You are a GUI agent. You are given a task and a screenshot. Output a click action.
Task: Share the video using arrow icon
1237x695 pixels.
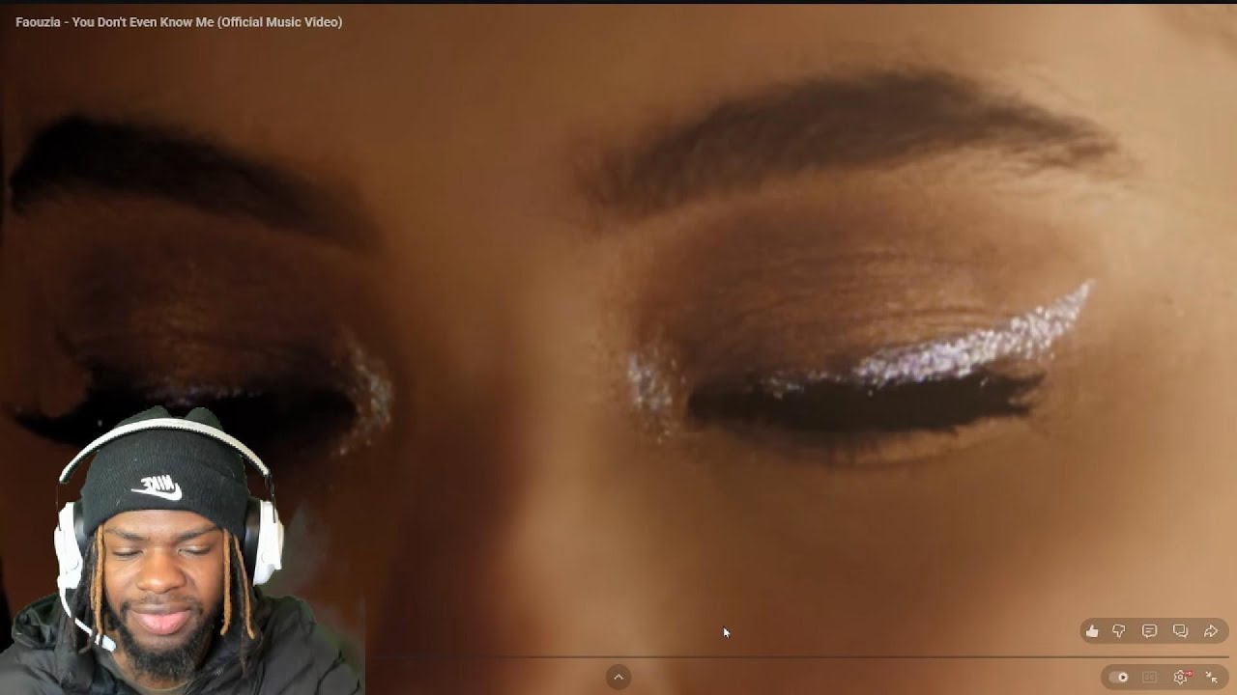(x=1211, y=631)
